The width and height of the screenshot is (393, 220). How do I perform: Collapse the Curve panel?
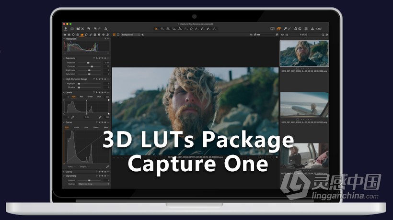(x=64, y=122)
